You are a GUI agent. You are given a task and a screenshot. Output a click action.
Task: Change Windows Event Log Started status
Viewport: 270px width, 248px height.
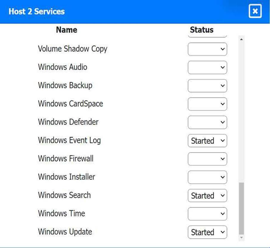207,141
